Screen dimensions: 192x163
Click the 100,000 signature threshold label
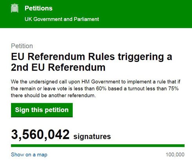(175, 155)
